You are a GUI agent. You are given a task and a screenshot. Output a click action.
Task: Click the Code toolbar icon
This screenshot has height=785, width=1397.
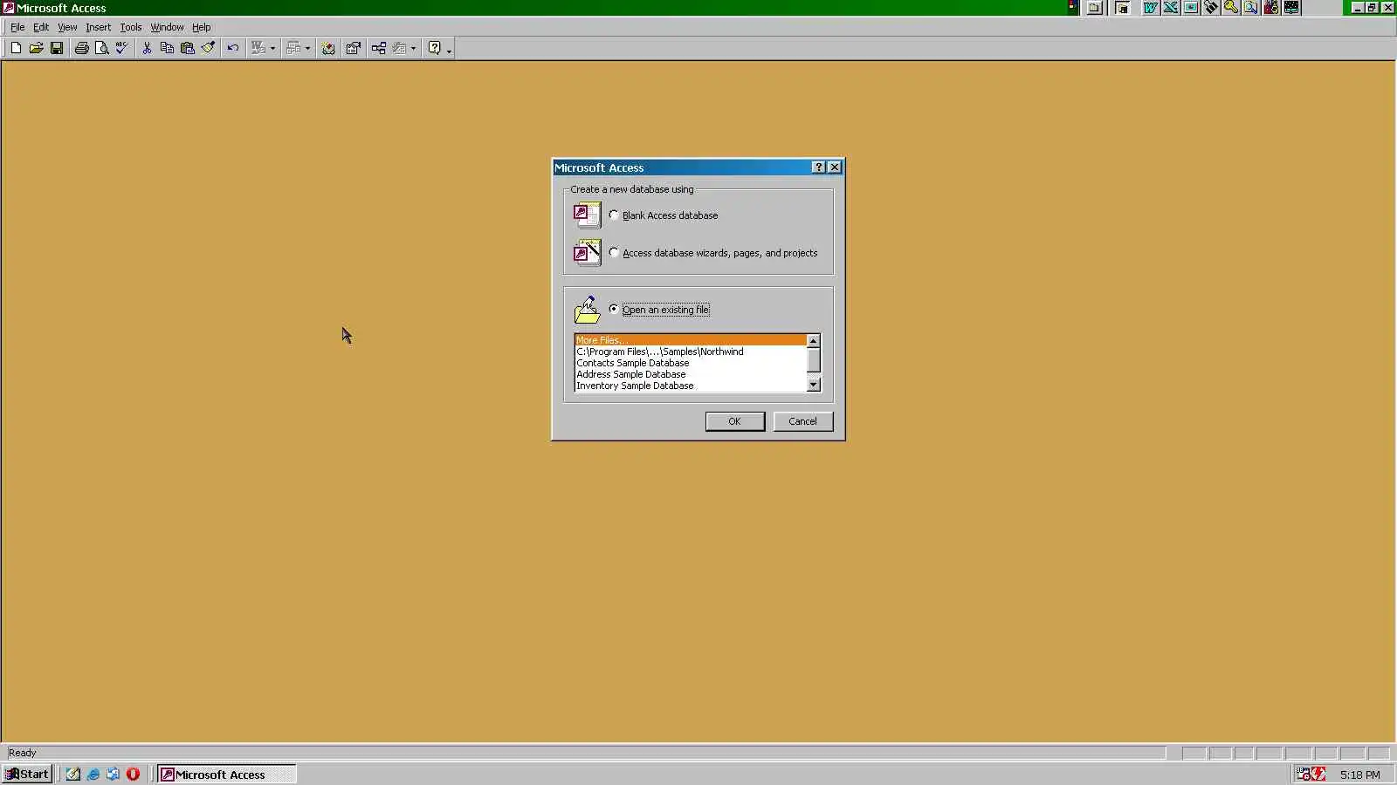pos(328,48)
